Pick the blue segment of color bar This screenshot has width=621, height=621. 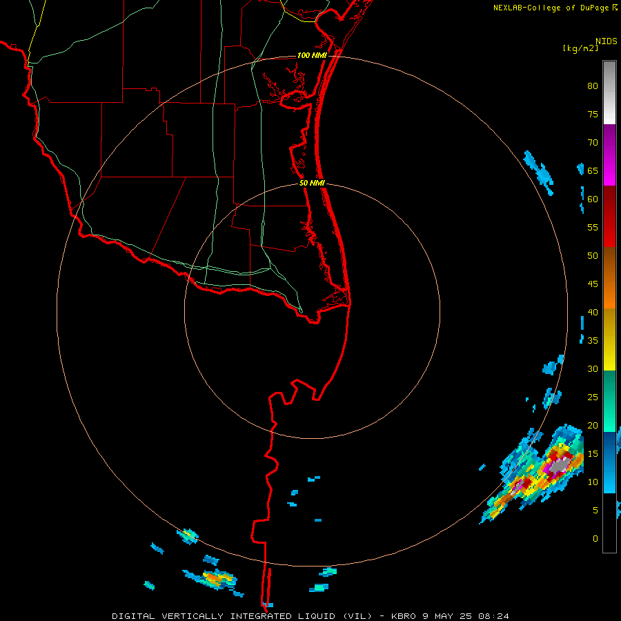pos(609,462)
